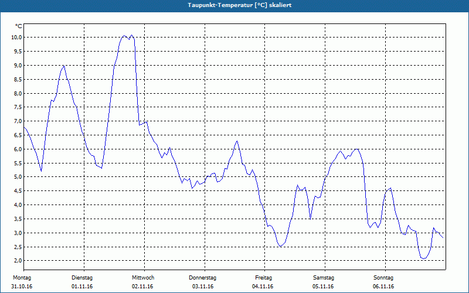The height and width of the screenshot is (293, 469).
Task: Click the '2,5' y-axis value
Action: pos(18,247)
